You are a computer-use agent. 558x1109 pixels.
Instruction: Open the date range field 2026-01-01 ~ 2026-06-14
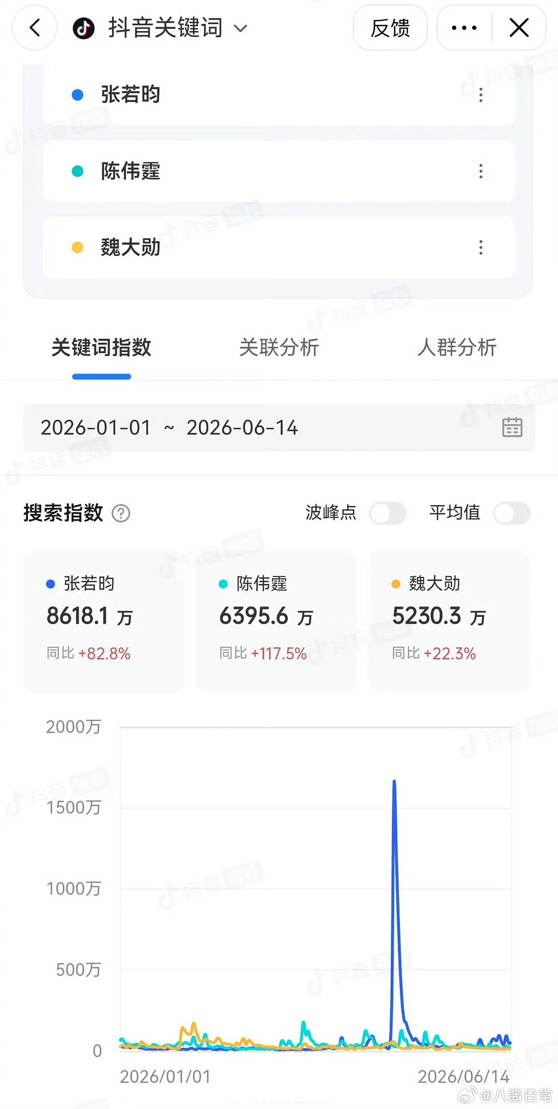click(279, 428)
